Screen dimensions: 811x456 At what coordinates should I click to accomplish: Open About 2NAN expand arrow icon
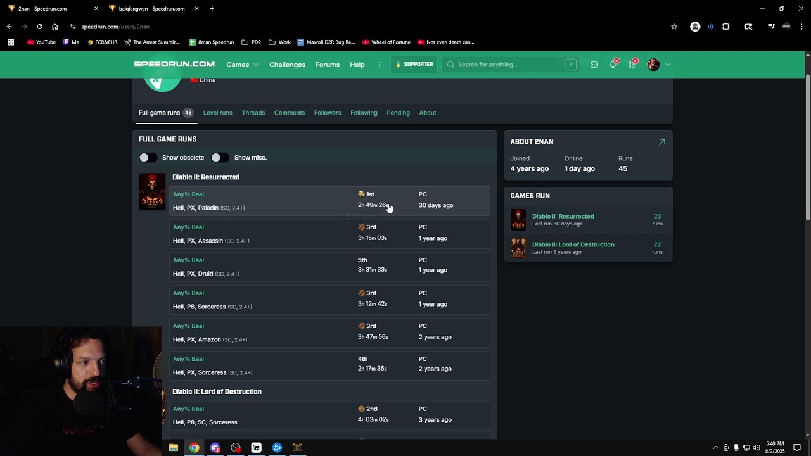(661, 142)
